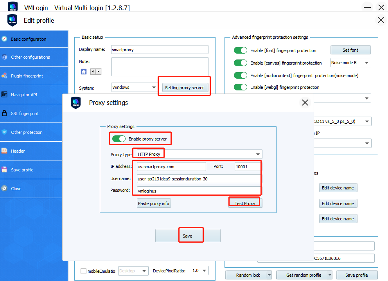This screenshot has height=281, width=388.
Task: Toggle Enable proxy server switch
Action: pos(119,139)
